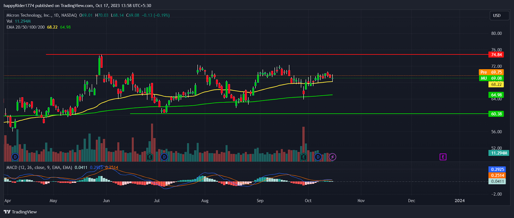
Task: Click the purple lightning bolt marker
Action: tap(332, 157)
